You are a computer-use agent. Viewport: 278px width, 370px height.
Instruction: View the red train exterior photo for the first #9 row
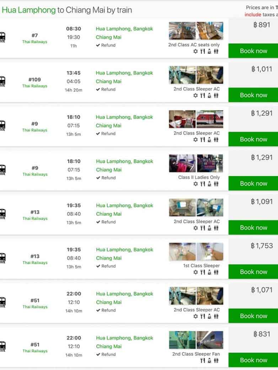click(x=210, y=119)
